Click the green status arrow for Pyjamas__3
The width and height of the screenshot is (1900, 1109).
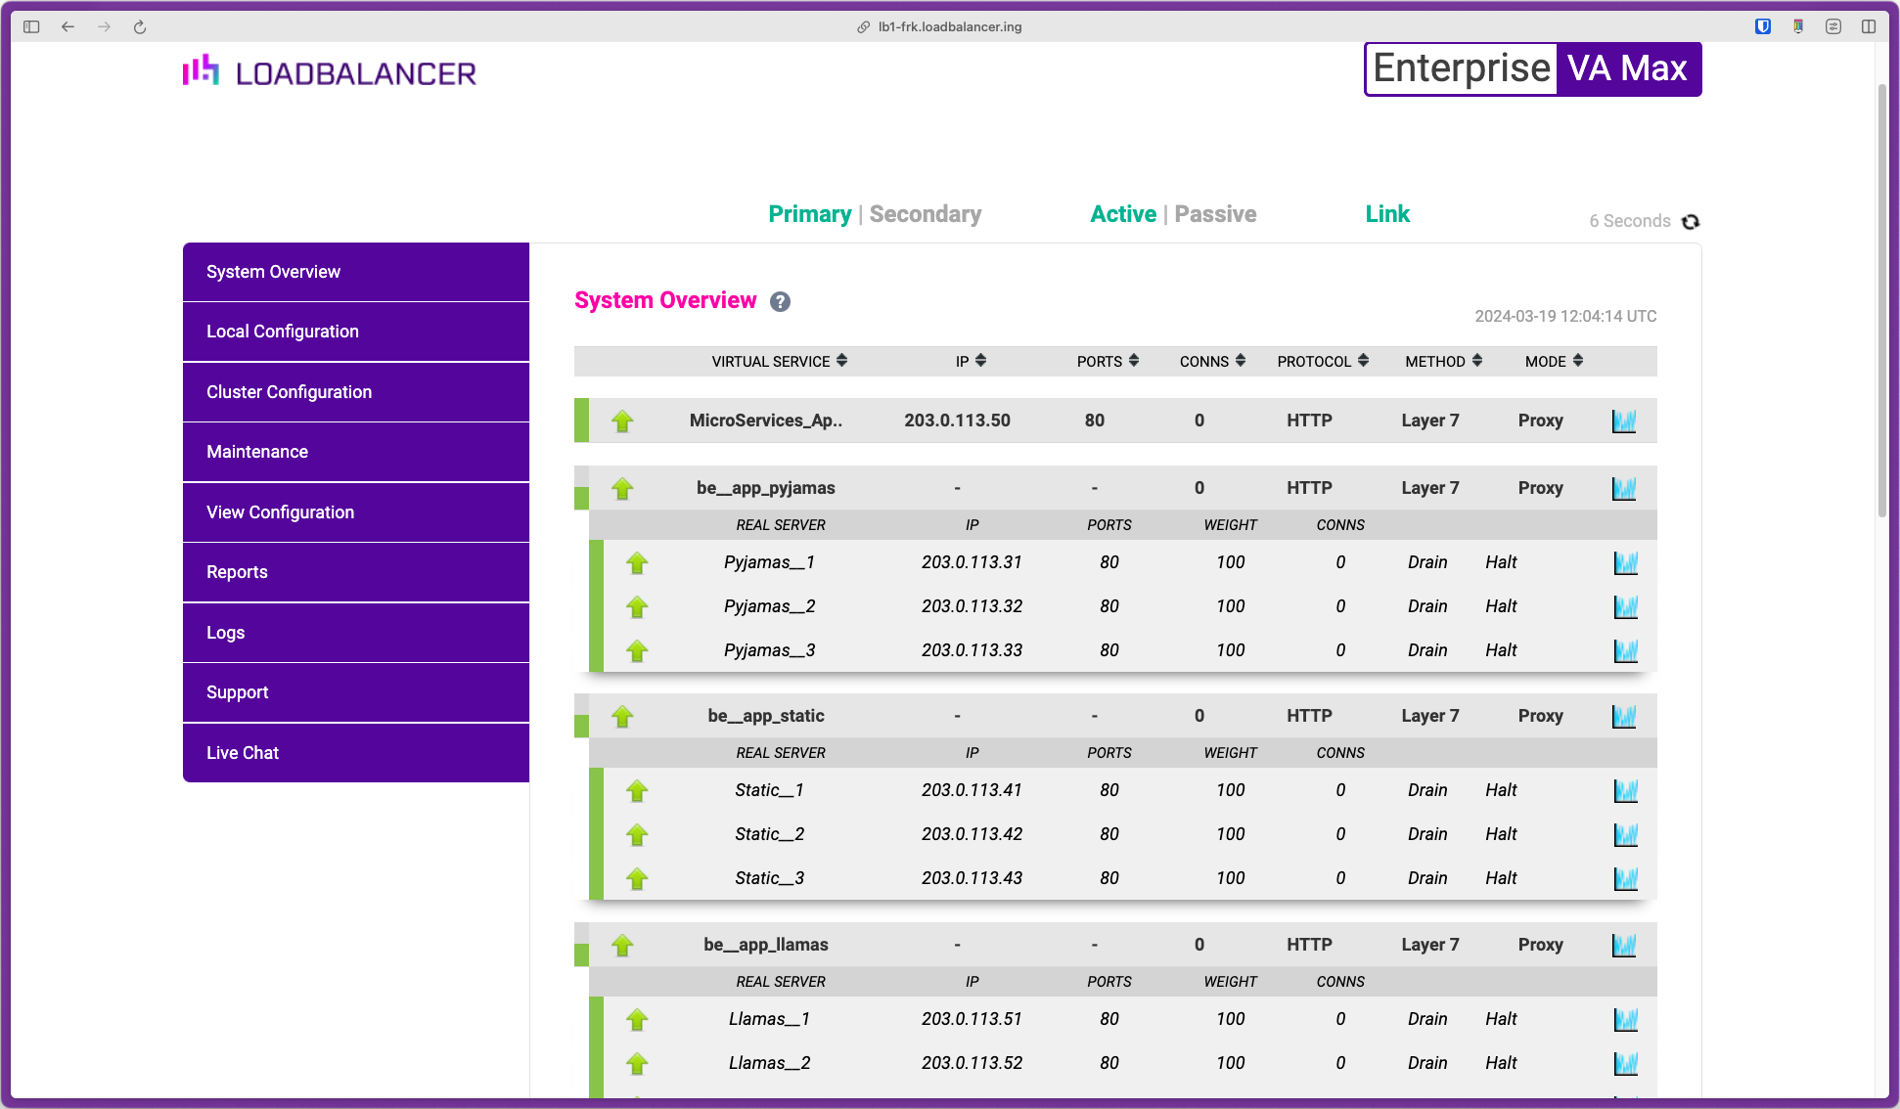[x=637, y=651]
